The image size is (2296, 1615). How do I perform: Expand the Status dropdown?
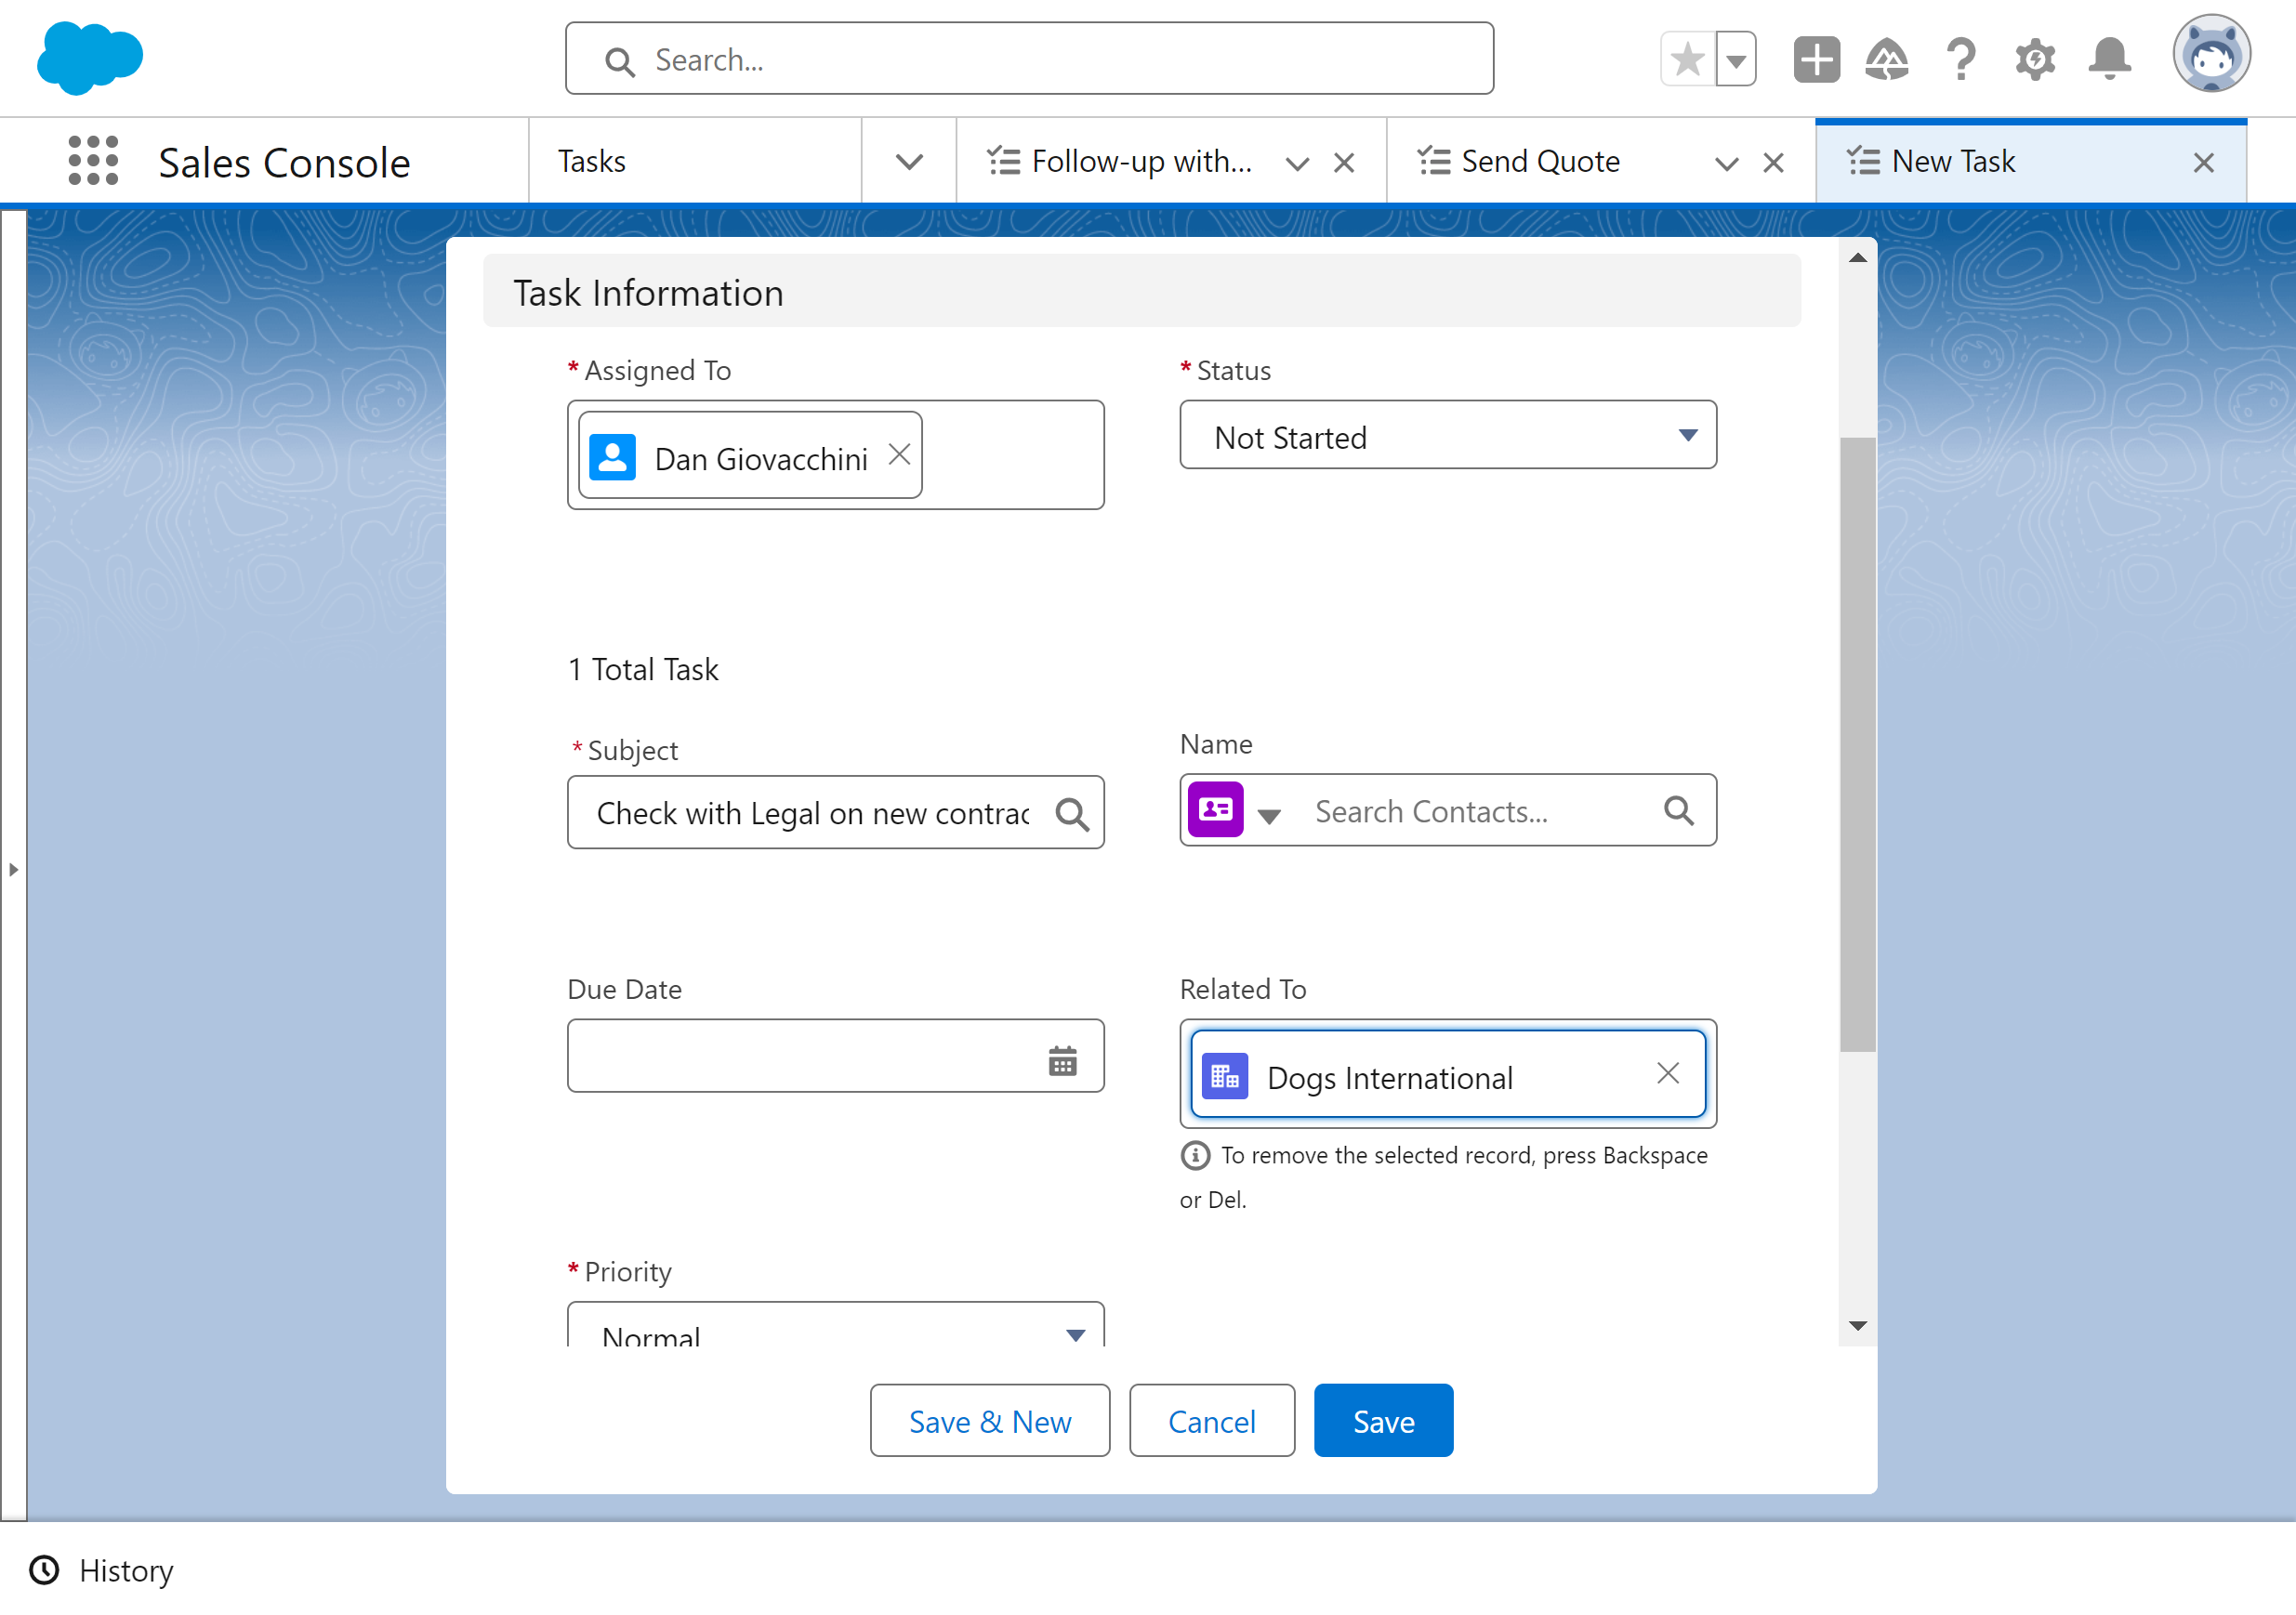click(x=1447, y=436)
